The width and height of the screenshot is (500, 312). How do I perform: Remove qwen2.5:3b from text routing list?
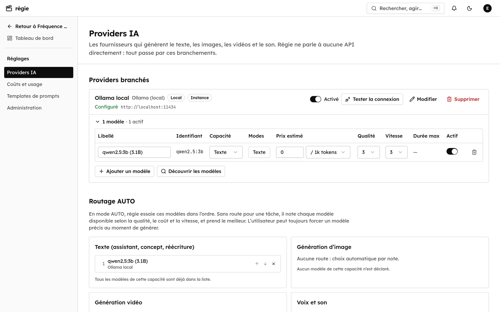273,264
